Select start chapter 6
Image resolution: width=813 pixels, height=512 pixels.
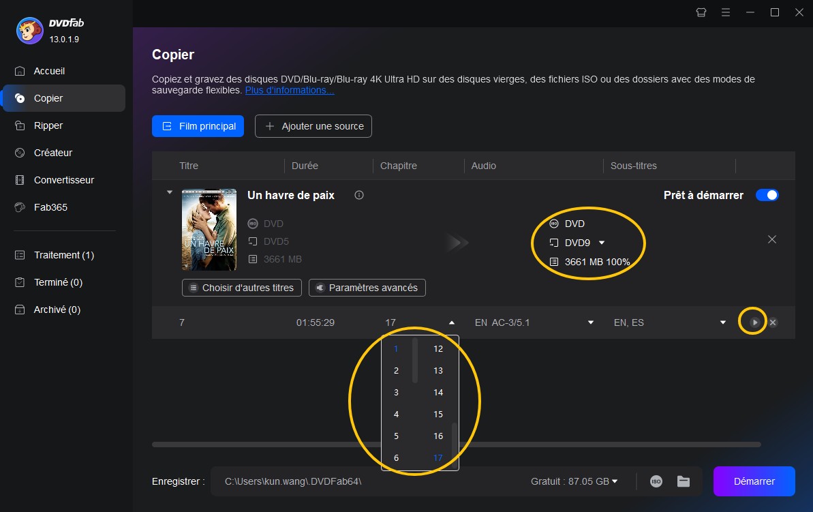click(396, 457)
